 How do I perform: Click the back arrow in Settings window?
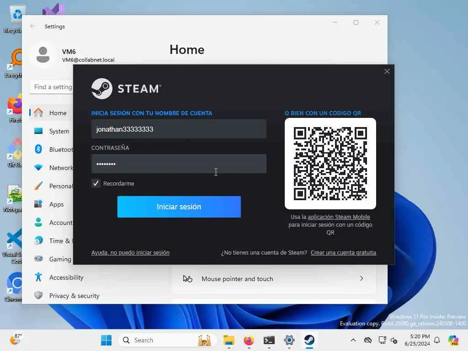point(32,26)
